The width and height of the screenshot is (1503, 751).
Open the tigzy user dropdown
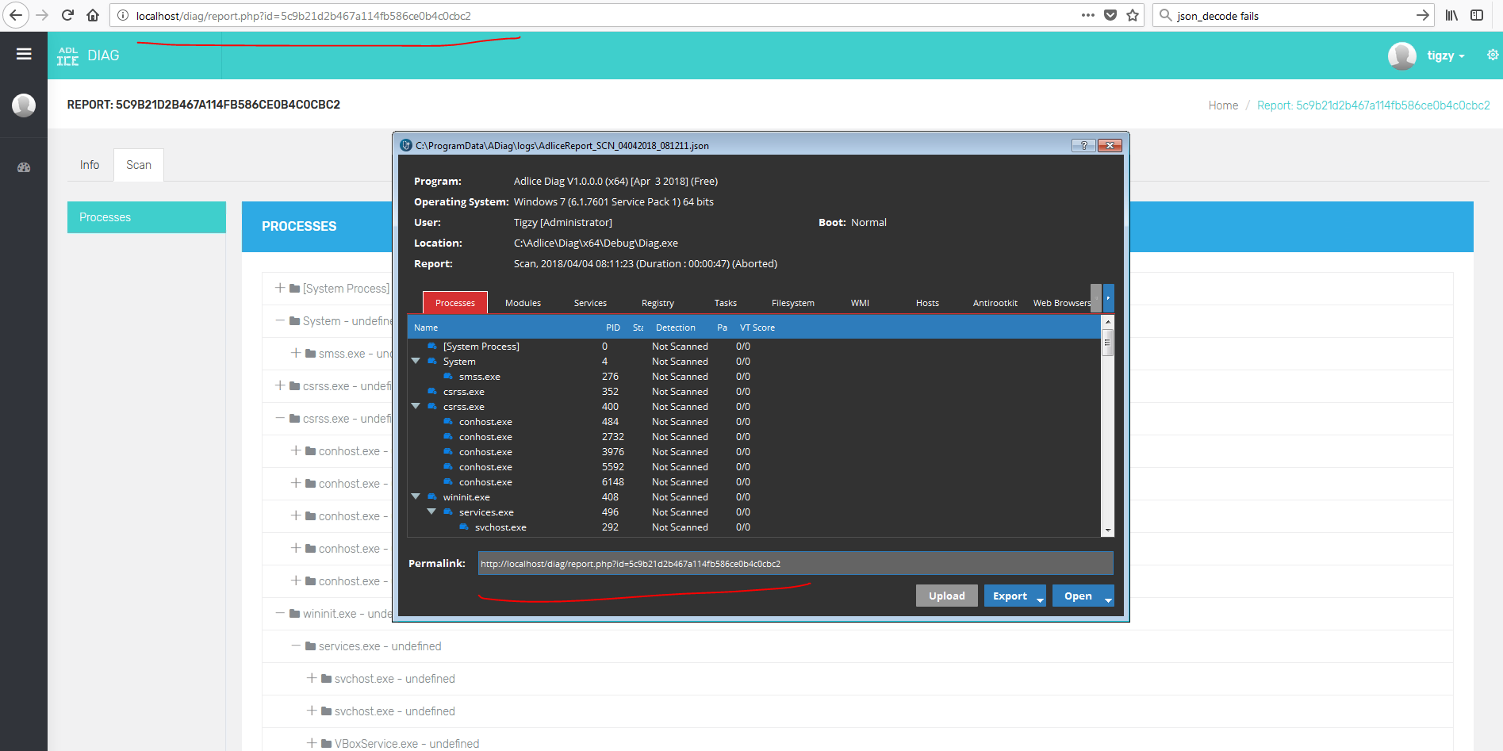click(x=1446, y=56)
